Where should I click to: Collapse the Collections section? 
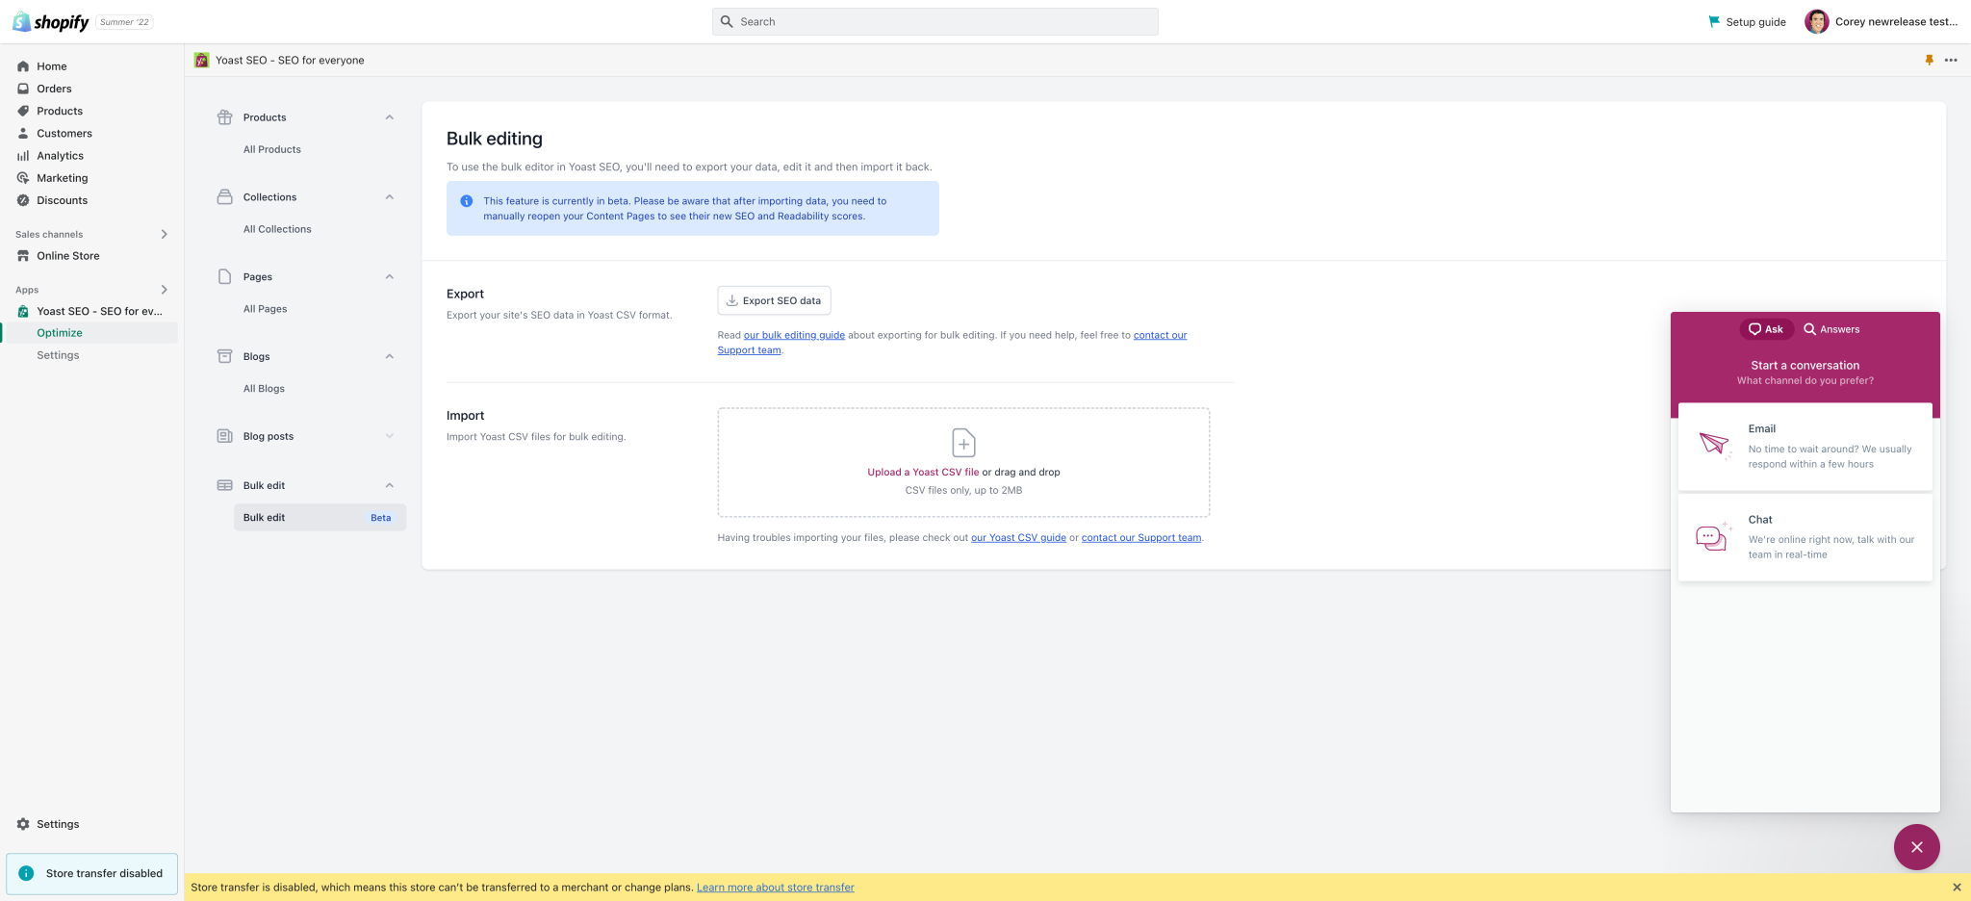(390, 197)
